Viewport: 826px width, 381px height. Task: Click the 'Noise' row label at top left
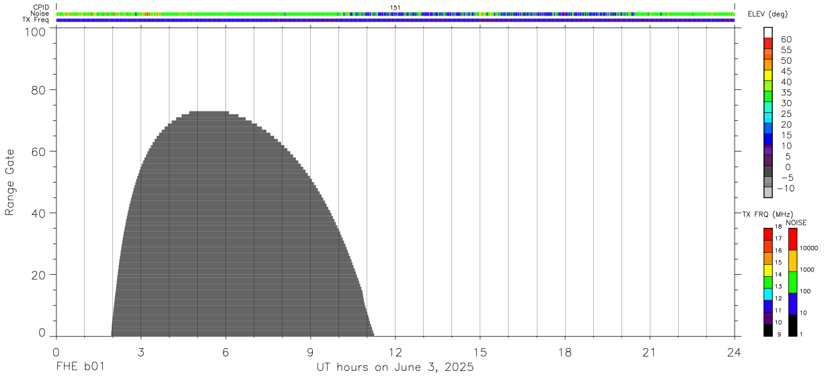40,13
